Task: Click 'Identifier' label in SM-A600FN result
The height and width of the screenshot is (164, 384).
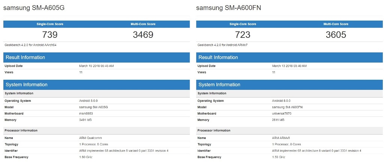Action: tap(204, 151)
